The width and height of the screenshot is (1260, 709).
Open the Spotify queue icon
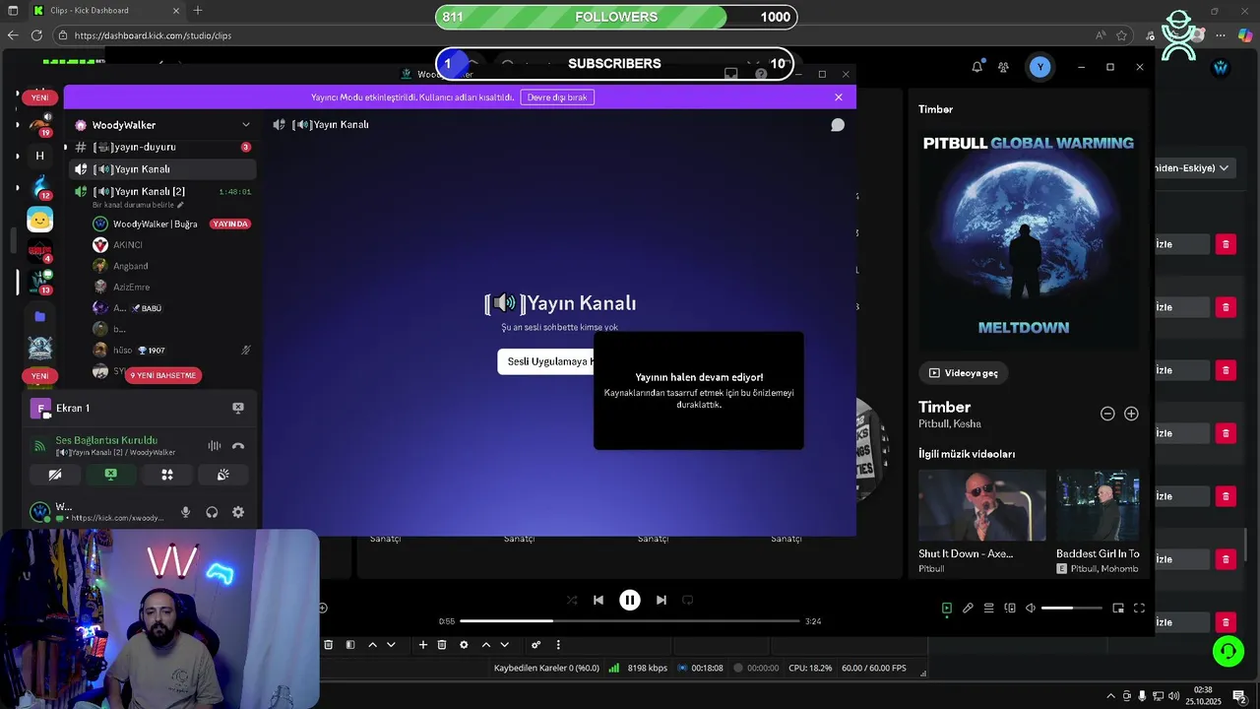point(989,609)
